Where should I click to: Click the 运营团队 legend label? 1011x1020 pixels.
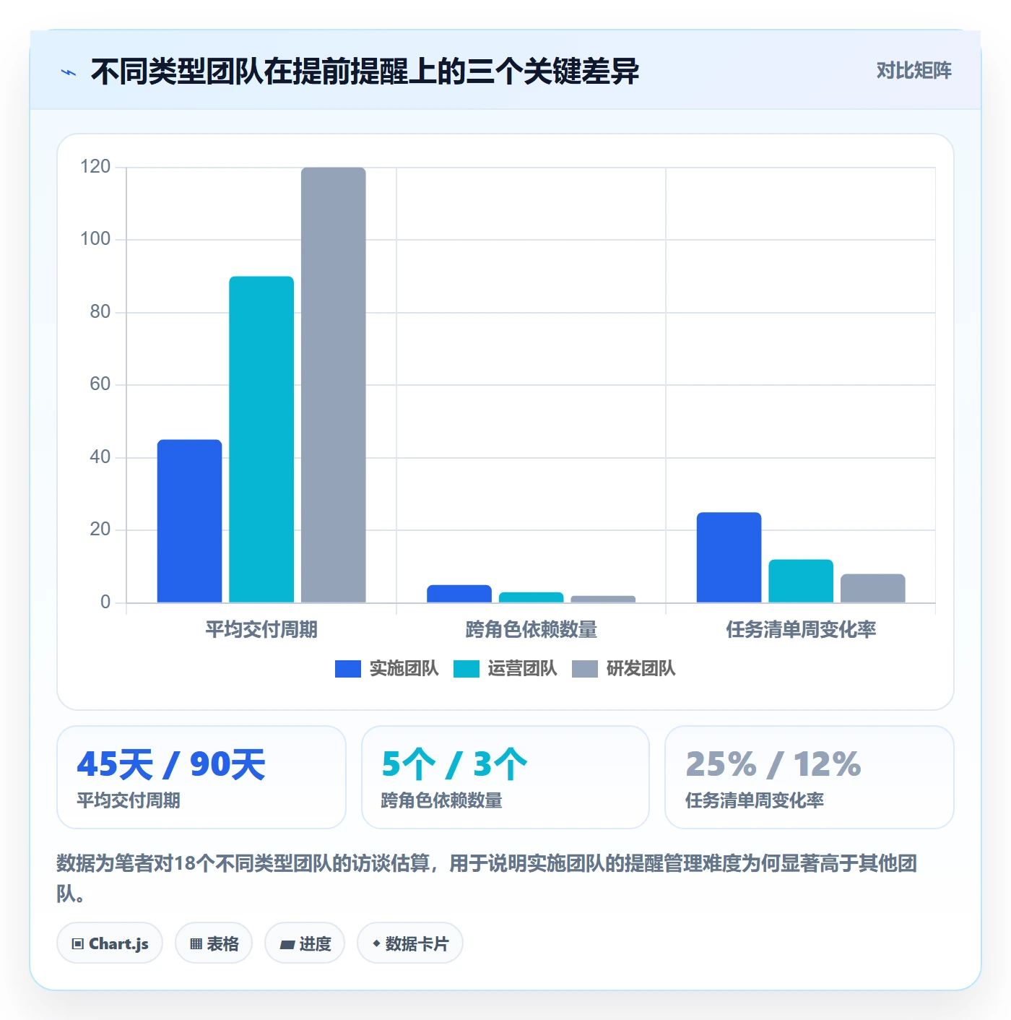pos(522,669)
